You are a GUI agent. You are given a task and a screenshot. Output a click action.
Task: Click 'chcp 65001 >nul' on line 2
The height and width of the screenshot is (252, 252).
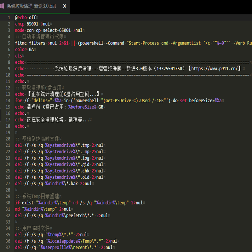32,24
